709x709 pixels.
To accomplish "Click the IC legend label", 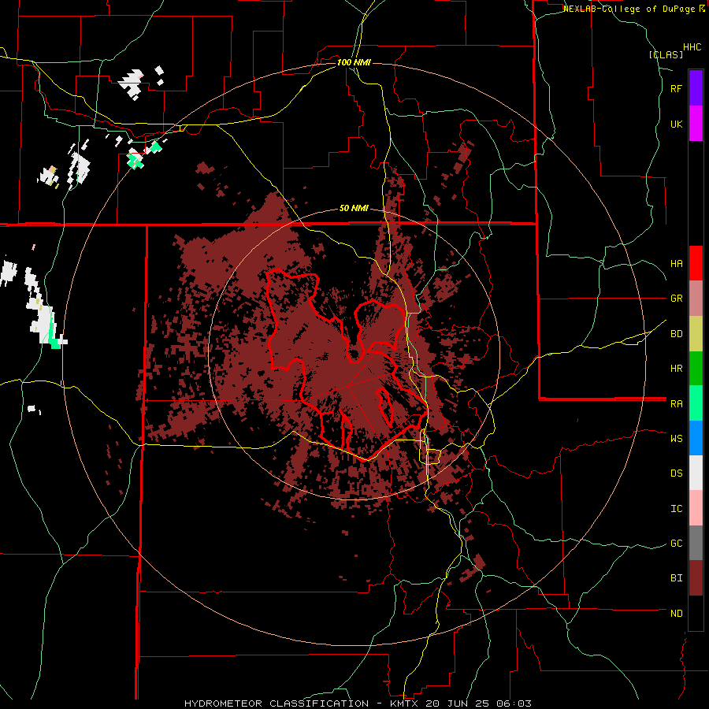I will click(x=676, y=509).
